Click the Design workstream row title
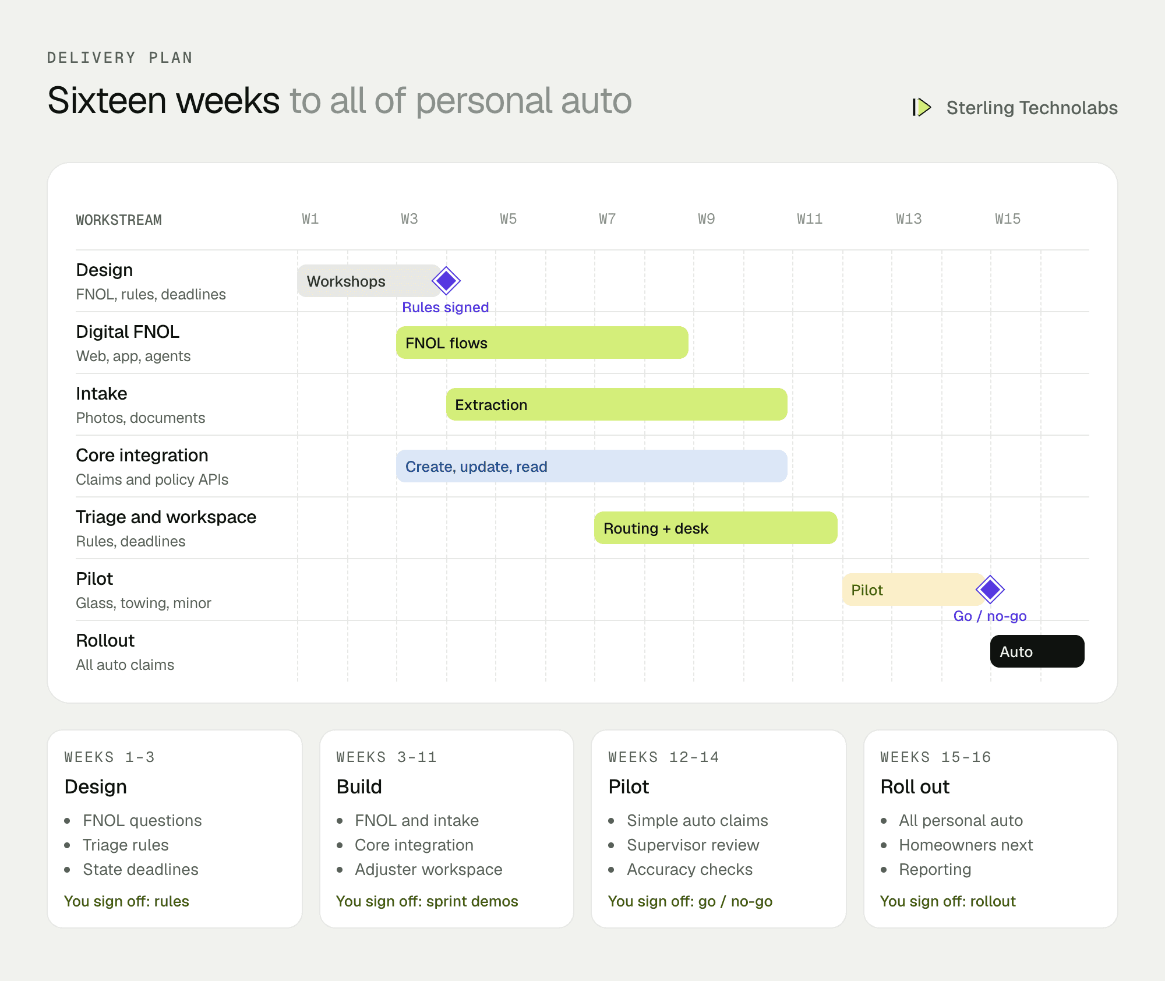Image resolution: width=1165 pixels, height=981 pixels. [105, 270]
